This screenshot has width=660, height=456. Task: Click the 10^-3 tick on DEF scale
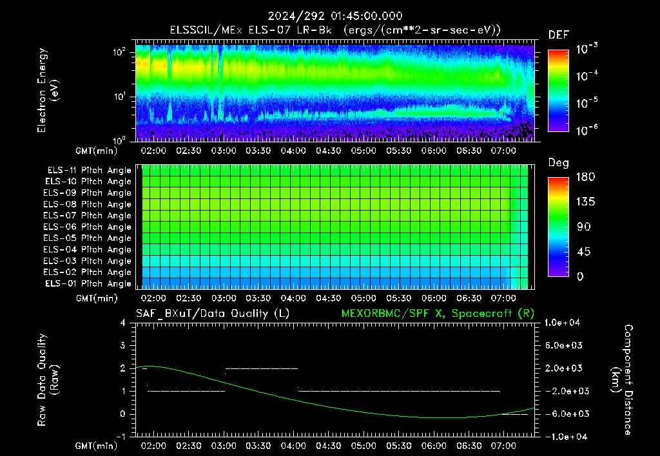587,48
